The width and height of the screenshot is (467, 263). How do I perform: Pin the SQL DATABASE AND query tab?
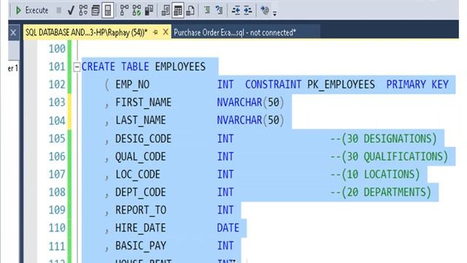tap(155, 32)
